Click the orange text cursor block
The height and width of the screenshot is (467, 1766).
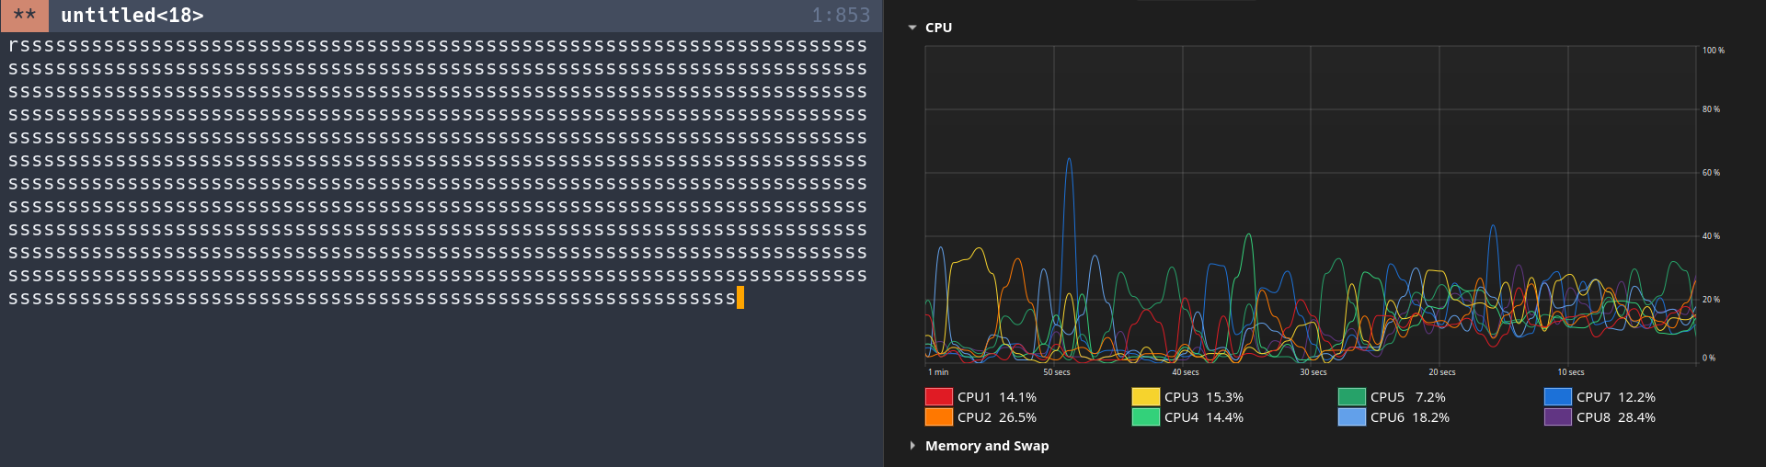click(x=740, y=298)
